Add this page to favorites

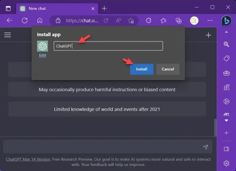(x=131, y=21)
